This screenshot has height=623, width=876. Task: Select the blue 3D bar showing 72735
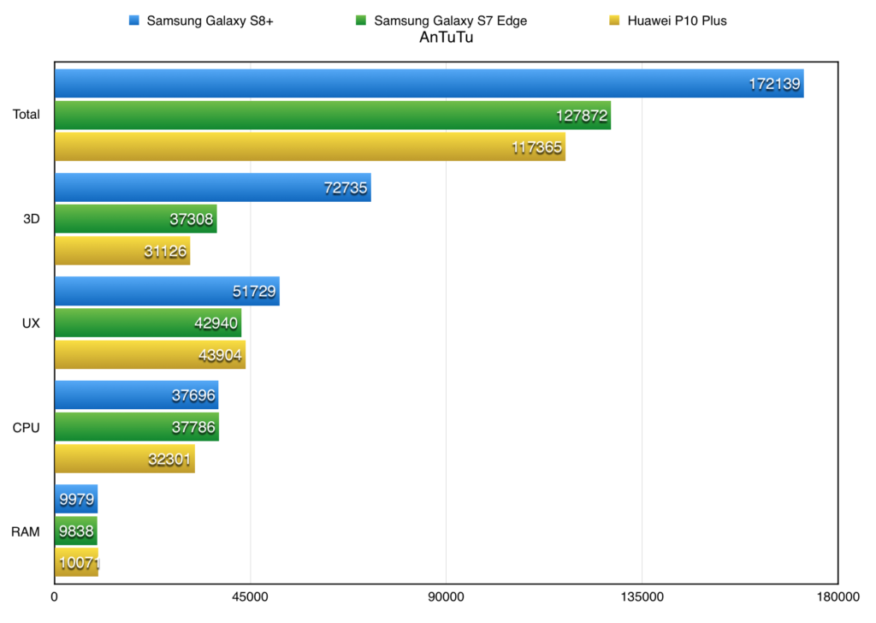(x=213, y=187)
